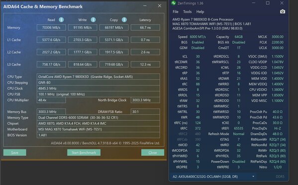Click the BGS Alt value Disabled
This screenshot has width=298, height=185.
tap(238, 42)
